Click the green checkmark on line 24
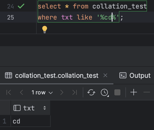 point(21,6)
